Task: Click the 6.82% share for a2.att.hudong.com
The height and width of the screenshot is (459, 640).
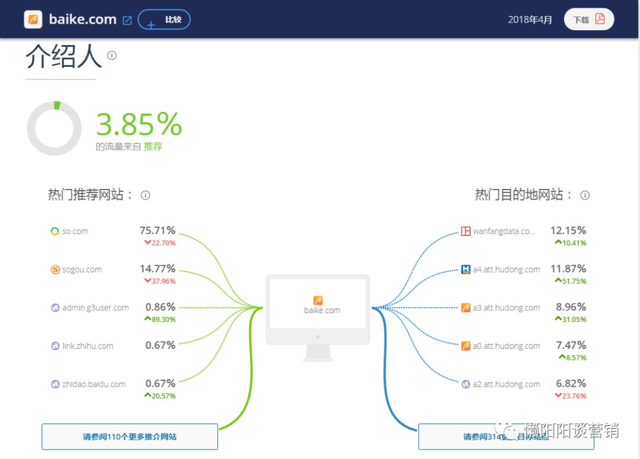Action: (571, 384)
